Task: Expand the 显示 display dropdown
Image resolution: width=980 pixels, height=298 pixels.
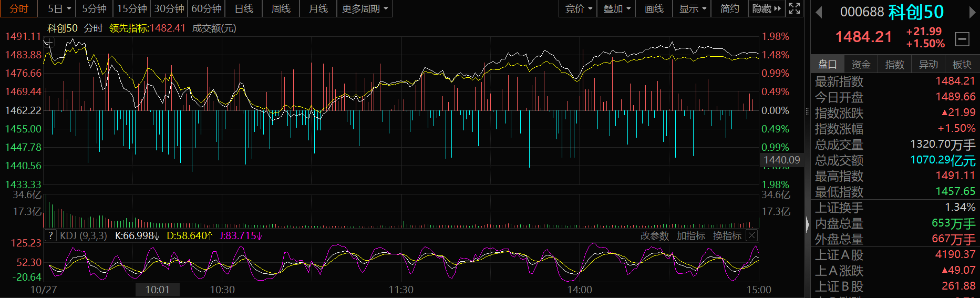Action: point(692,8)
